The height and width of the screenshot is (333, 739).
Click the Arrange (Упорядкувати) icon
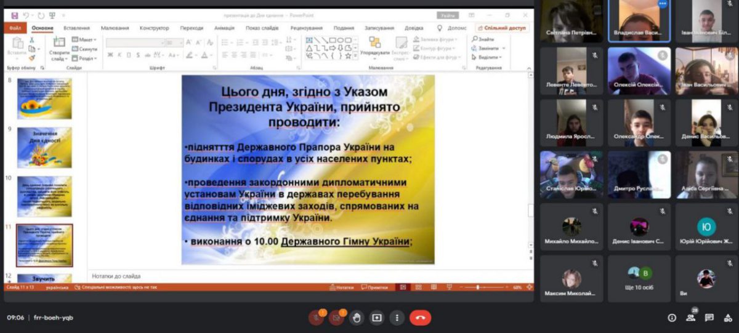[x=374, y=42]
